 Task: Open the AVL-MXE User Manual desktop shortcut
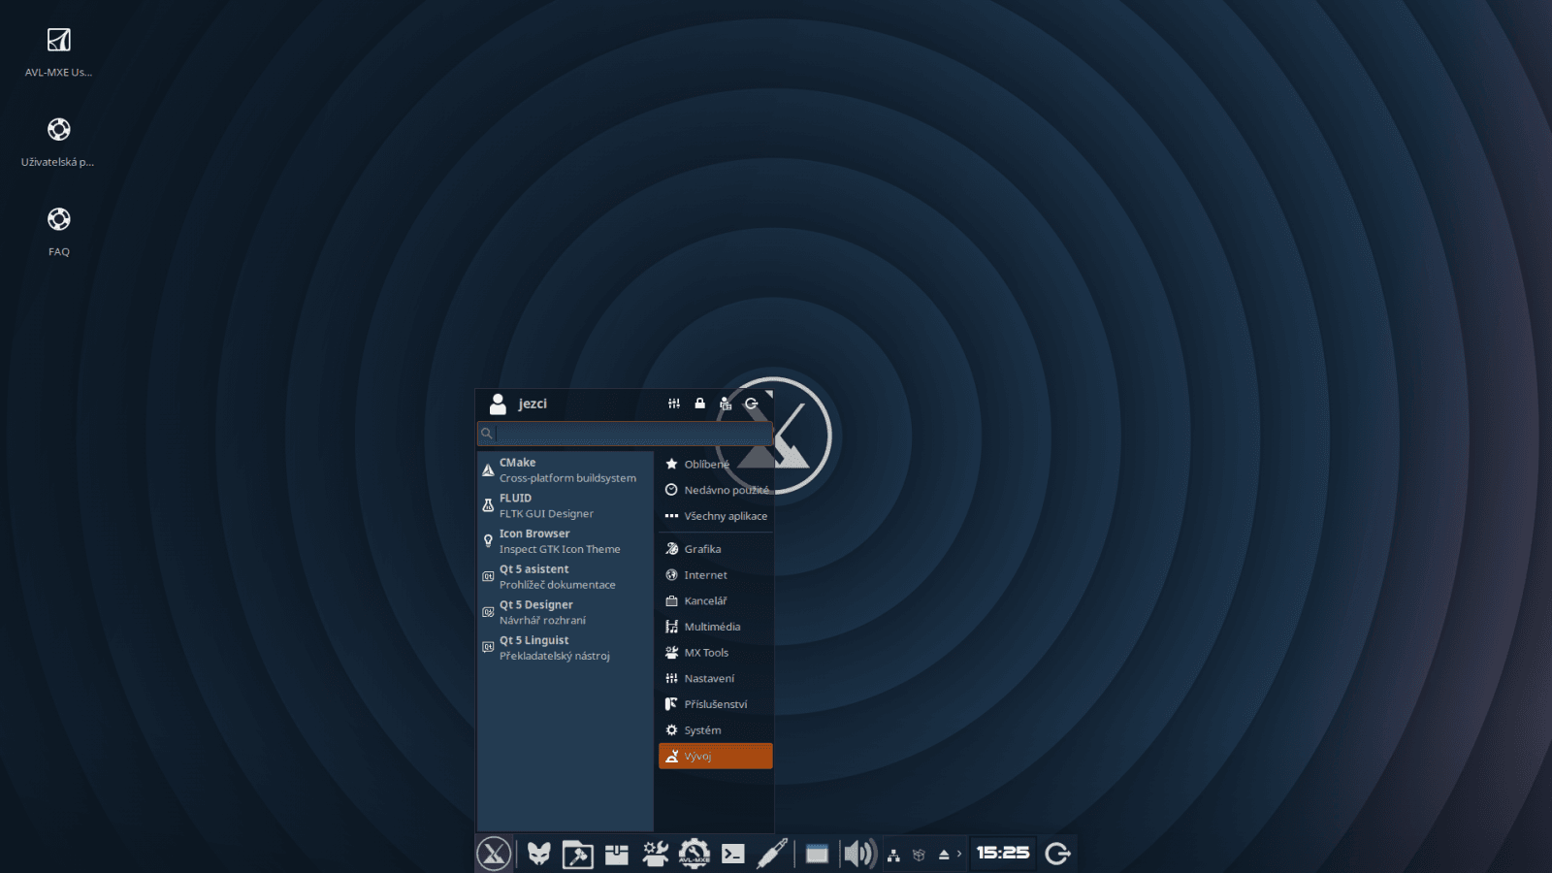[59, 41]
